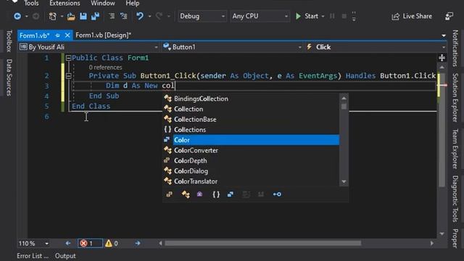The width and height of the screenshot is (464, 261).
Task: Click the Comment out selected lines icon
Action: coord(112,16)
